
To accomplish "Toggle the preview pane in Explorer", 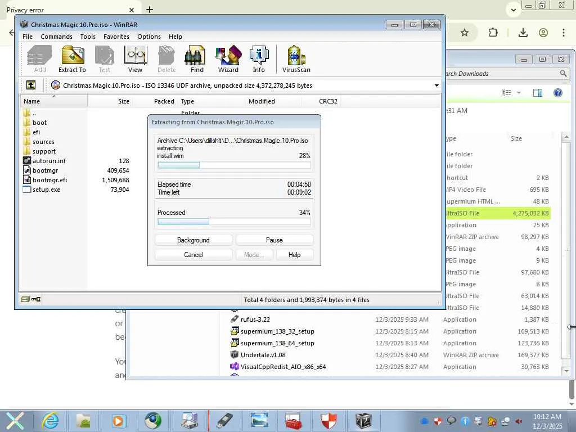I will [537, 93].
